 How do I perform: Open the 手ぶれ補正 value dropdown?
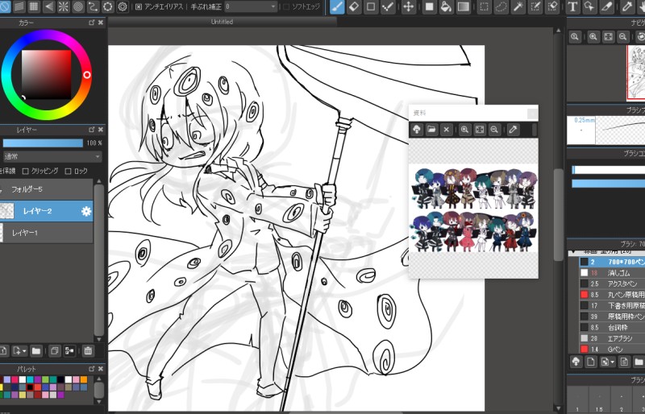pyautogui.click(x=250, y=6)
